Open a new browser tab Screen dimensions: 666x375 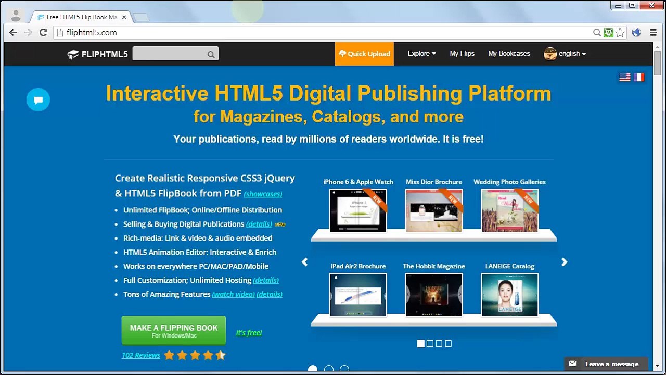(141, 17)
